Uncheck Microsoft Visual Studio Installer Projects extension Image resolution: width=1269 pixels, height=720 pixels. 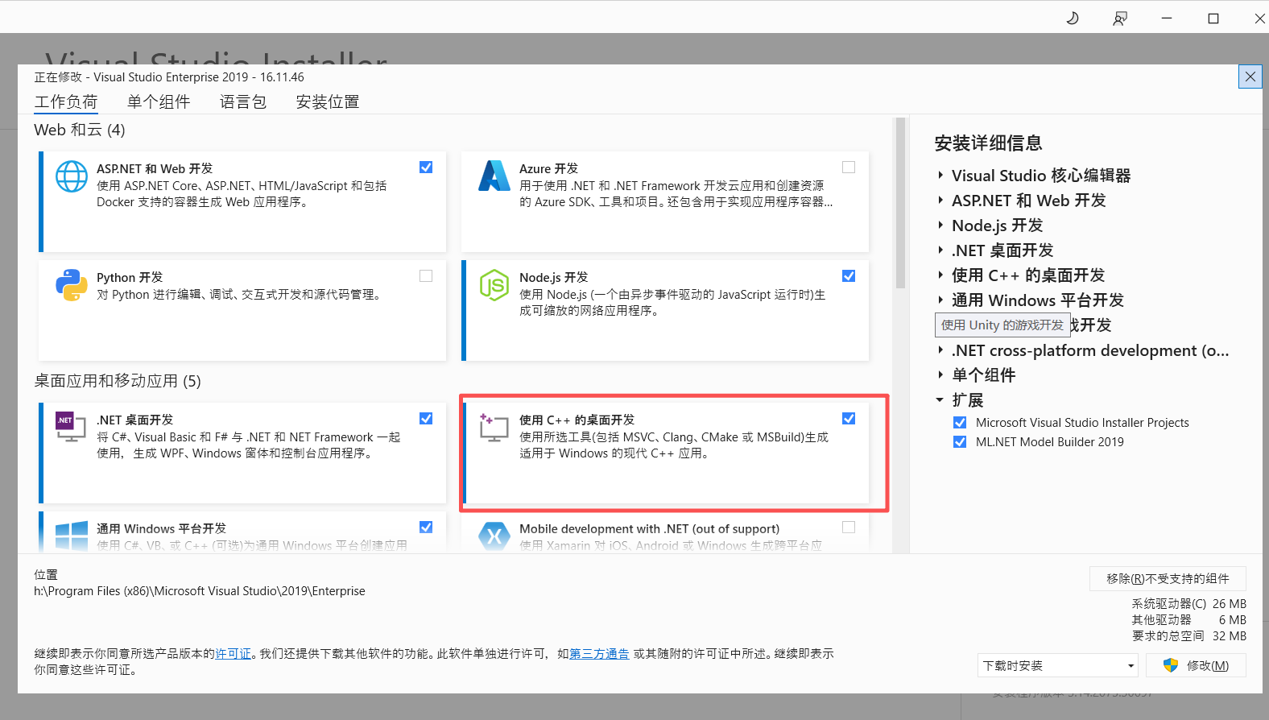pyautogui.click(x=960, y=423)
